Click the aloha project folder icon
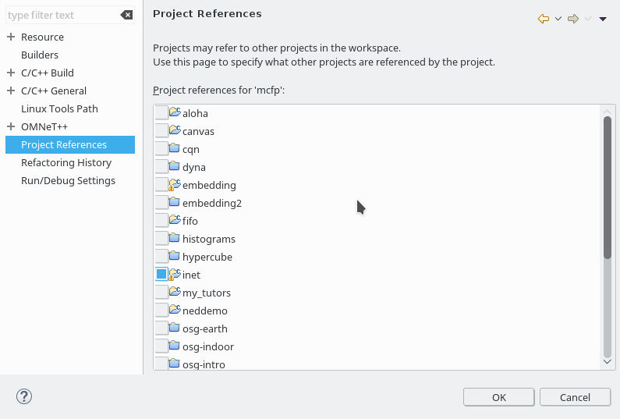 175,113
